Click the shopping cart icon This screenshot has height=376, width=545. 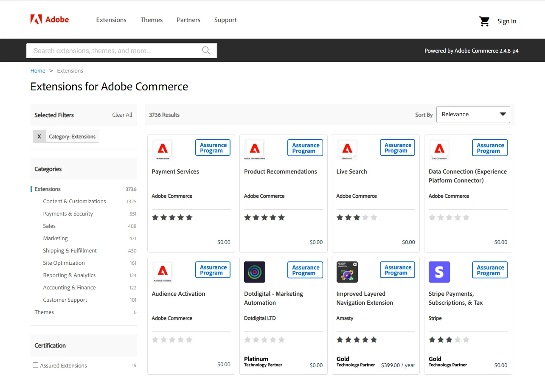(x=484, y=21)
